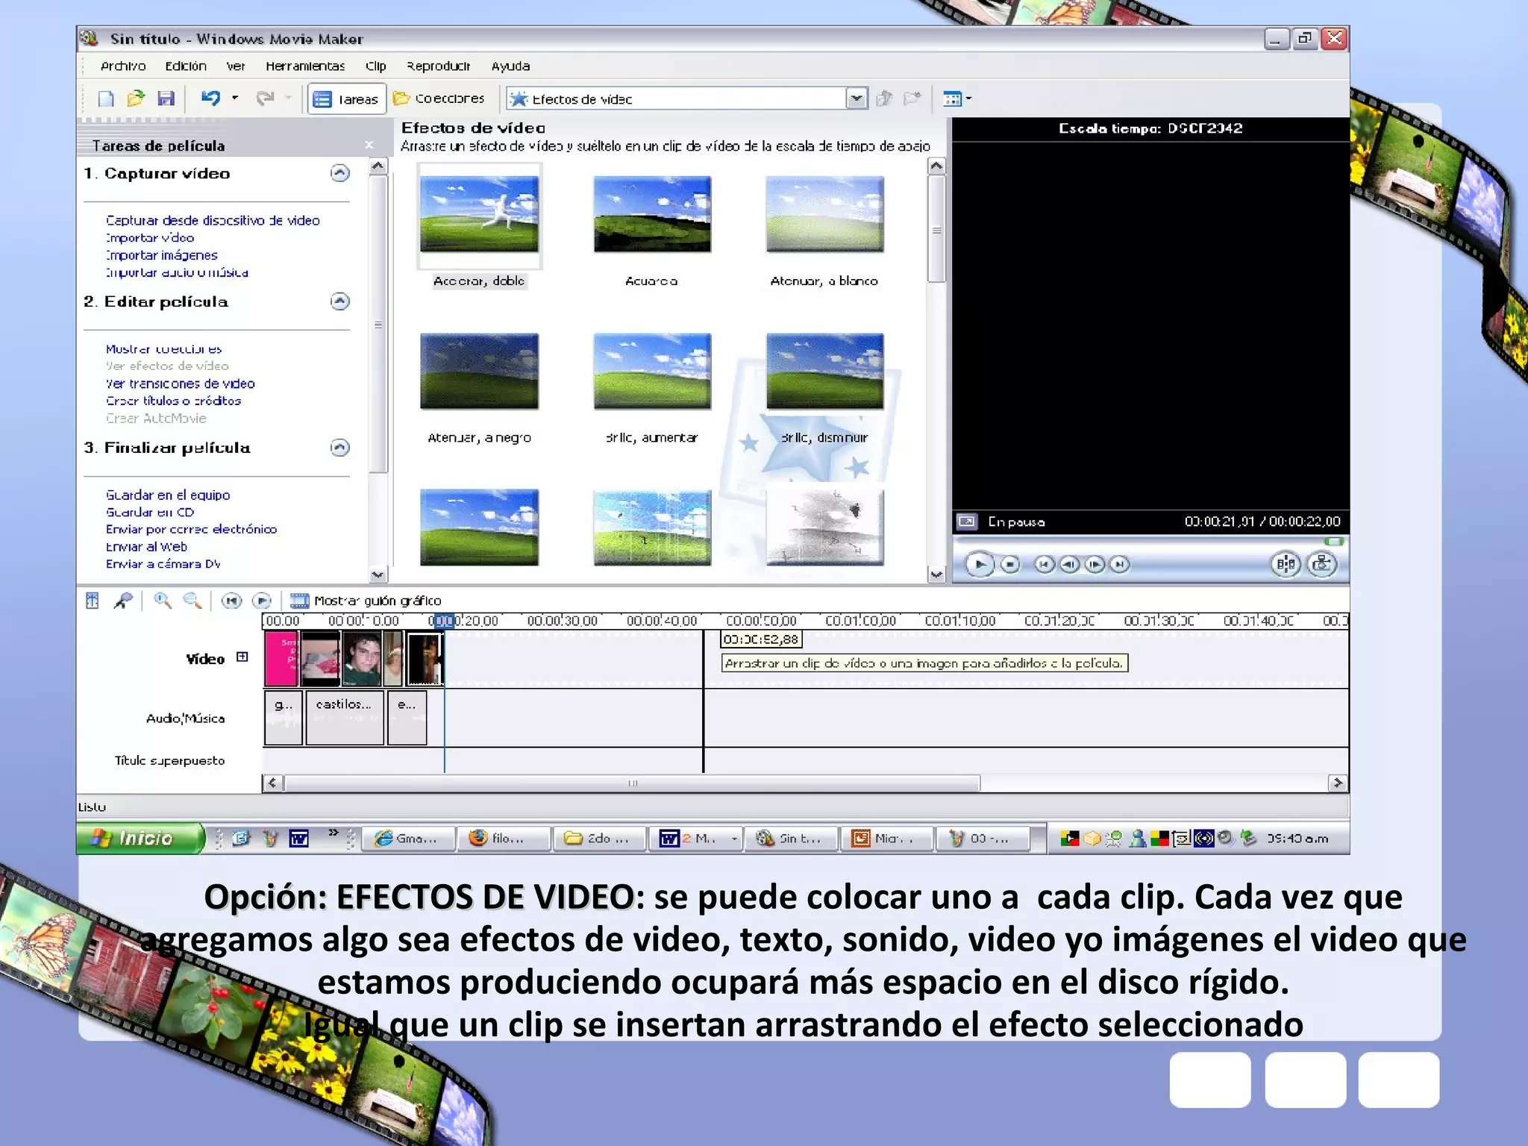This screenshot has width=1528, height=1146.
Task: Rewind the timeline to start
Action: tap(232, 601)
